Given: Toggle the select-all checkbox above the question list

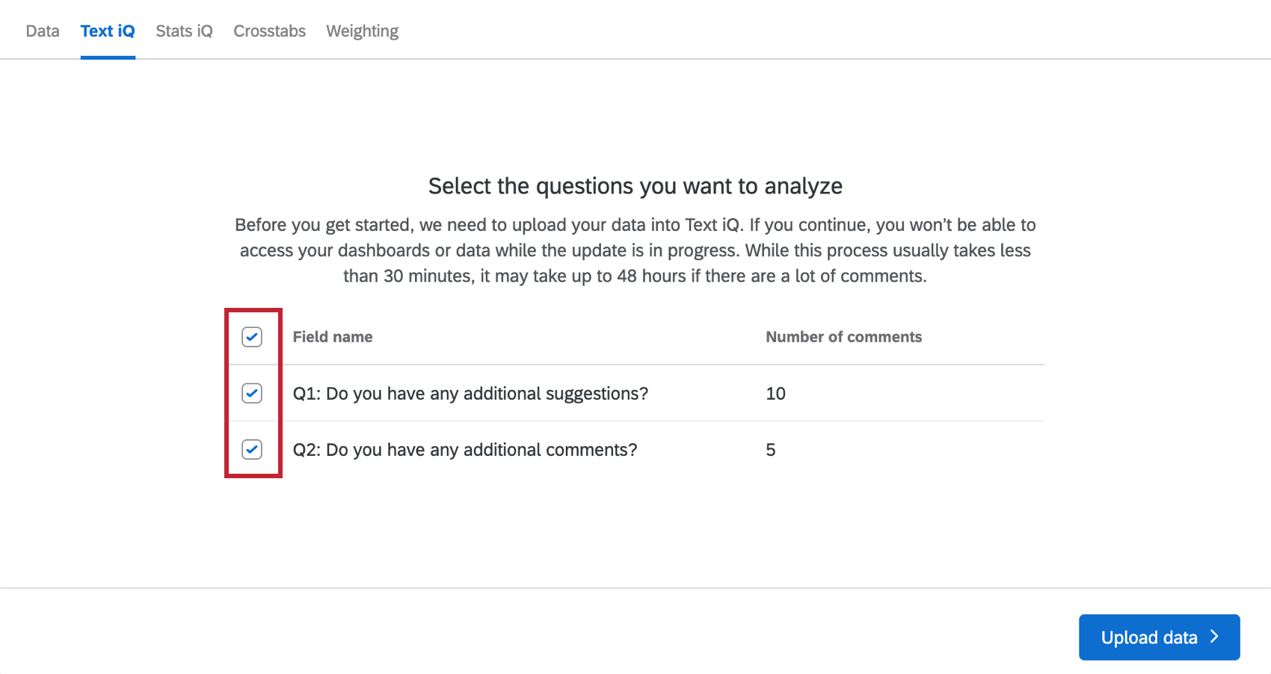Looking at the screenshot, I should click(x=252, y=337).
